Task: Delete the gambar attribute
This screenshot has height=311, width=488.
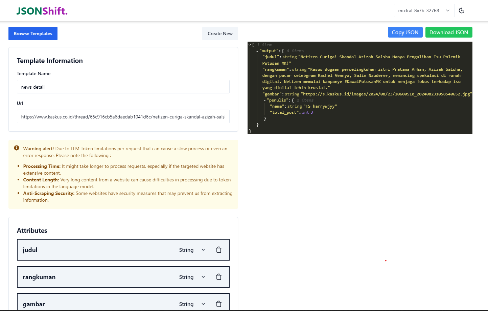Action: [x=219, y=304]
